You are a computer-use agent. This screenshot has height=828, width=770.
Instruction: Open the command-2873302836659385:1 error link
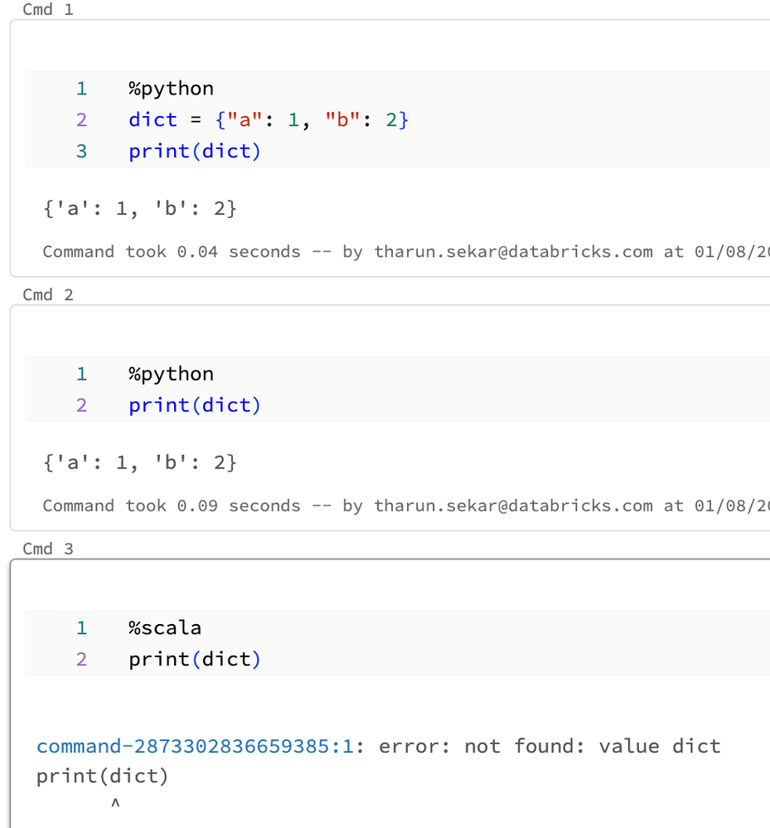point(195,746)
